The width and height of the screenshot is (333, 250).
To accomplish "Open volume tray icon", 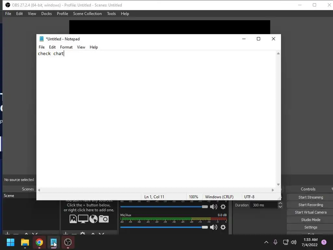I will pos(294,242).
